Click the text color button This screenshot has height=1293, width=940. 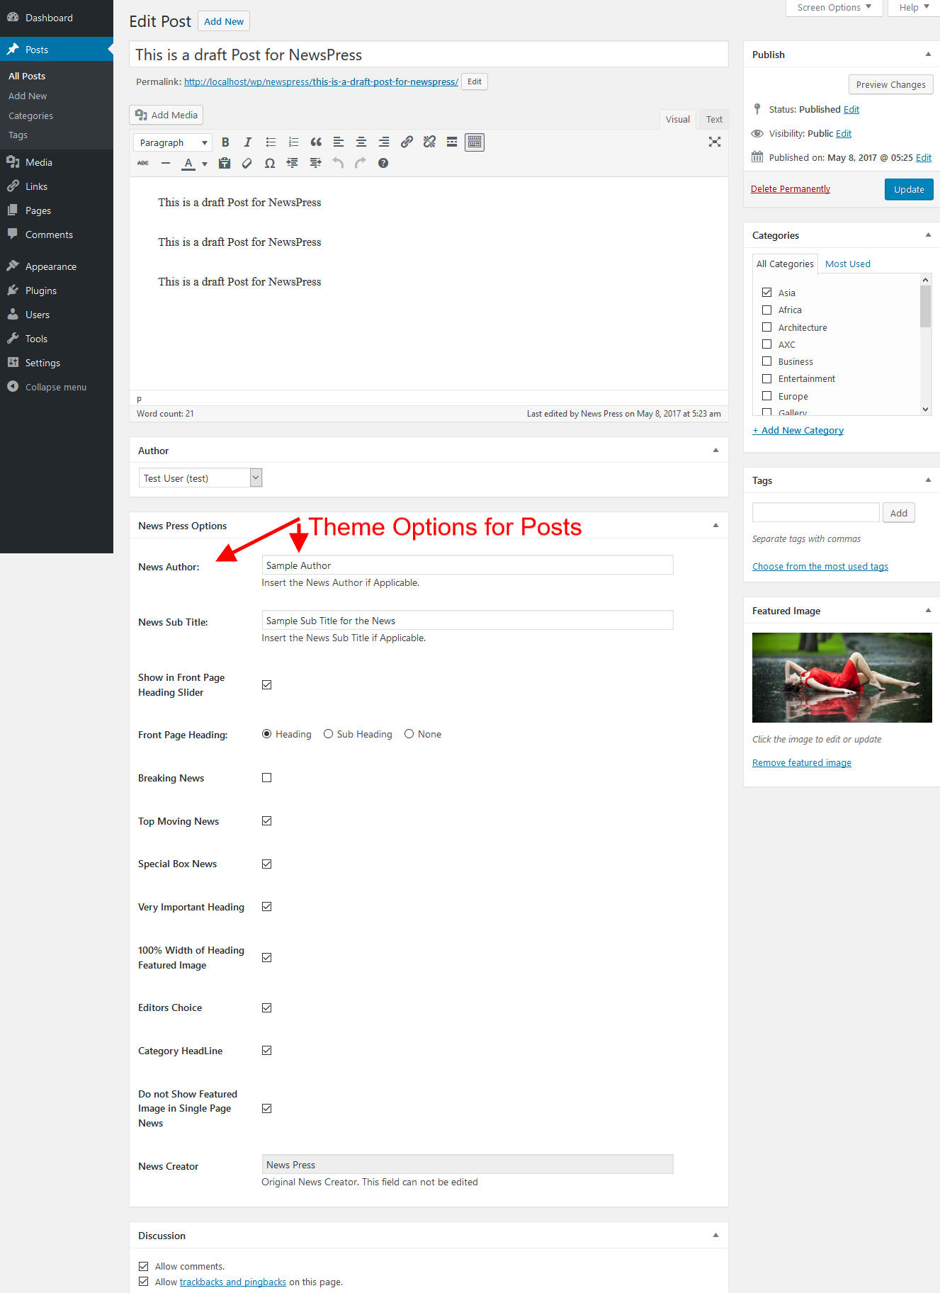tap(188, 163)
